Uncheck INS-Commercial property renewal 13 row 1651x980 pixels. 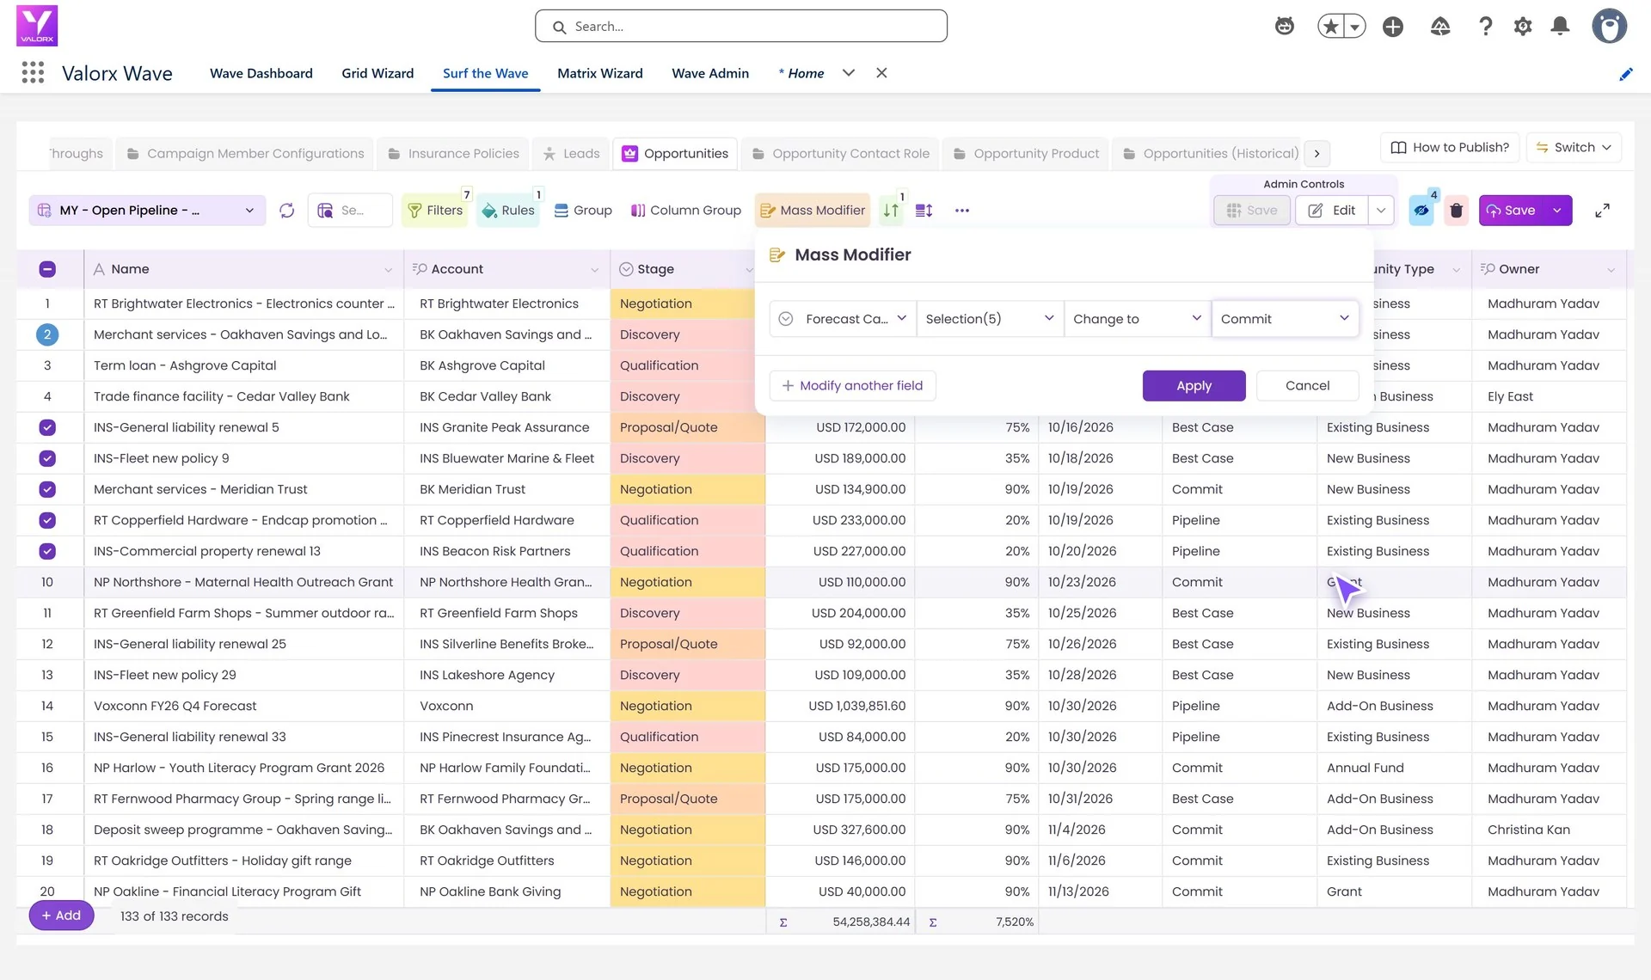(x=47, y=551)
